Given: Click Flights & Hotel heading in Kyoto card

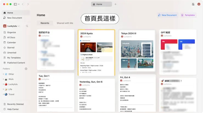Looking at the screenshot, I should point(86,55).
